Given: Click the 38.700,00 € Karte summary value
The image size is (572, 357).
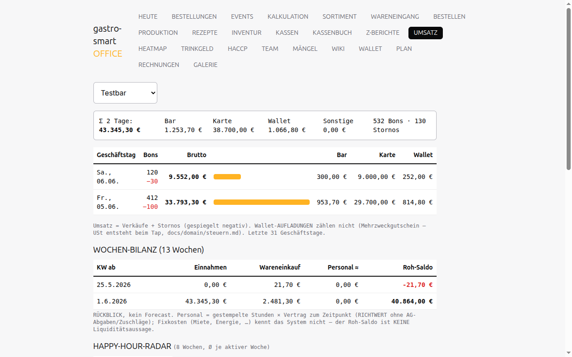Looking at the screenshot, I should 233,130.
